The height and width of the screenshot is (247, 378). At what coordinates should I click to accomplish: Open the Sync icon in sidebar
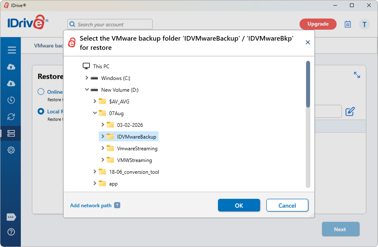click(x=11, y=117)
